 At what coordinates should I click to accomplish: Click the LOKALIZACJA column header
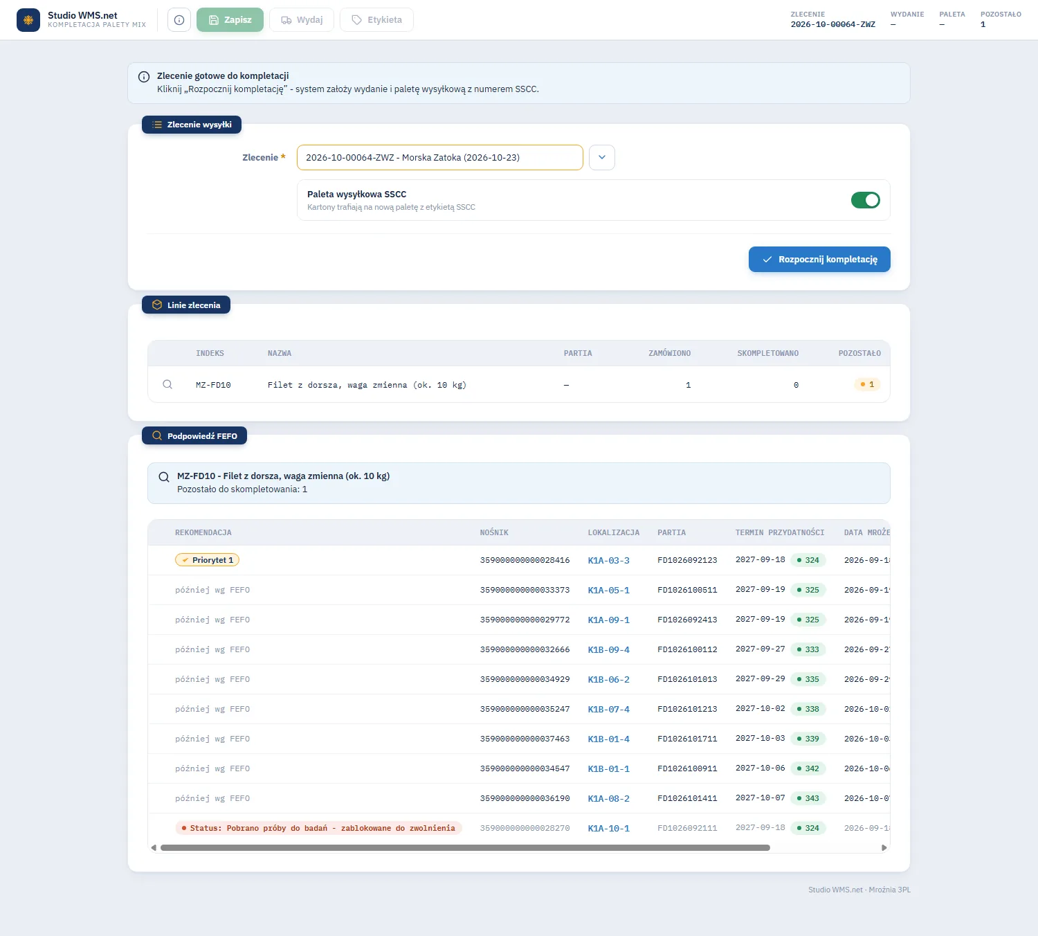click(x=614, y=532)
